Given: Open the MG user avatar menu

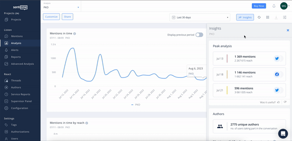Looking at the screenshot, I should tap(284, 6).
